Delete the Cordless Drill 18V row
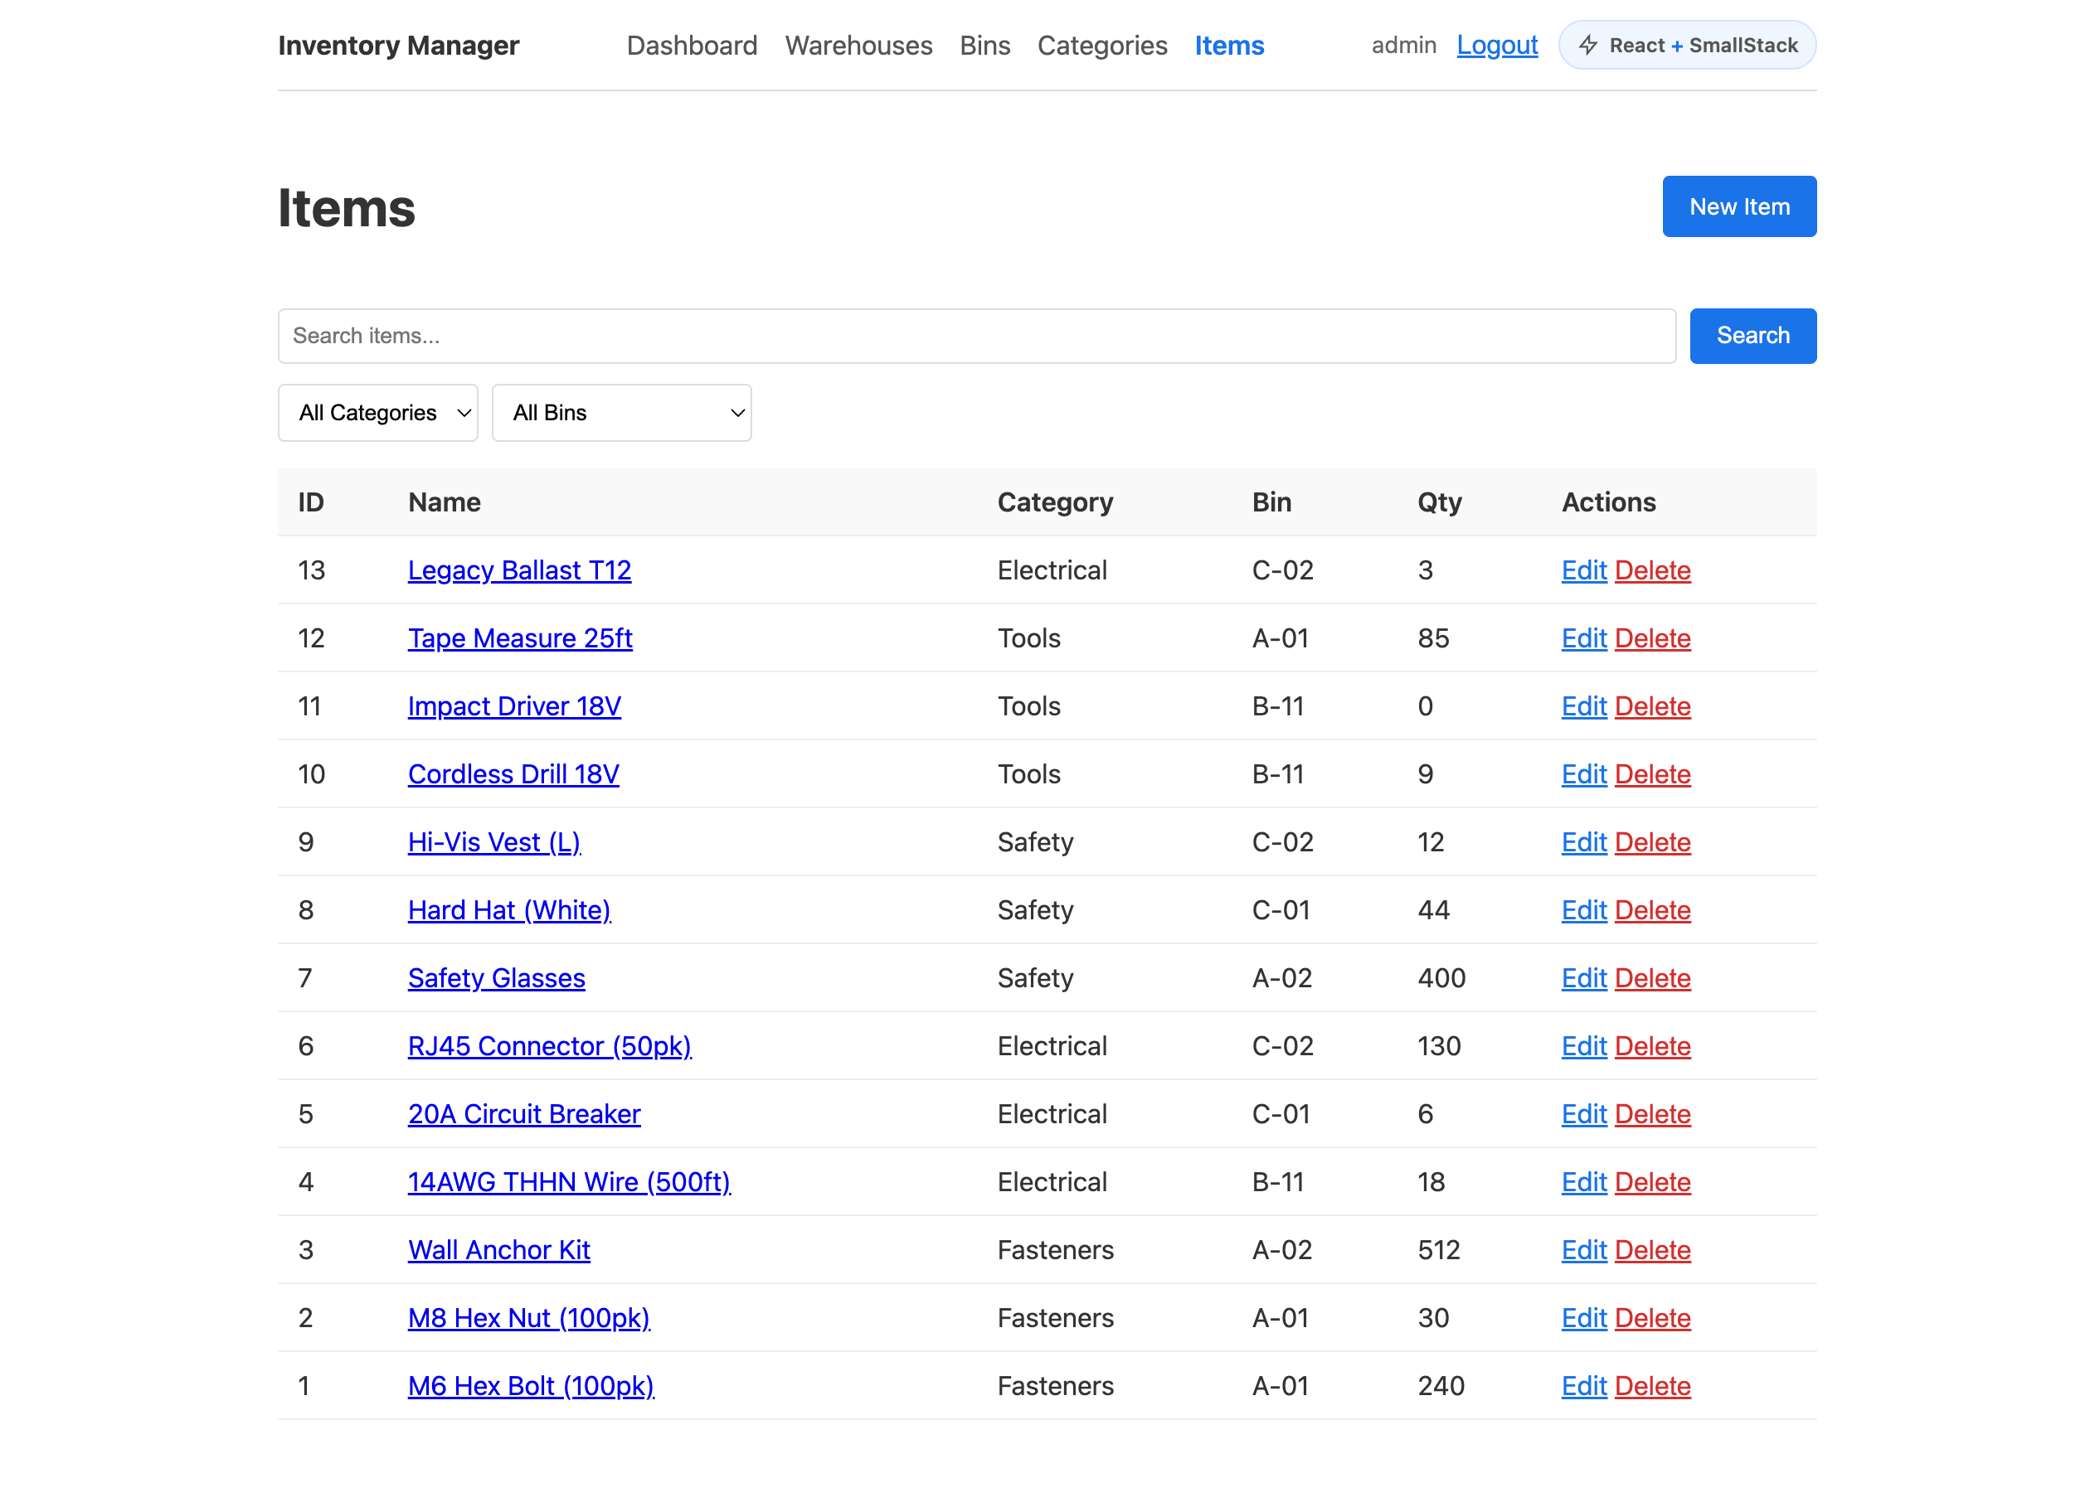 click(x=1653, y=774)
